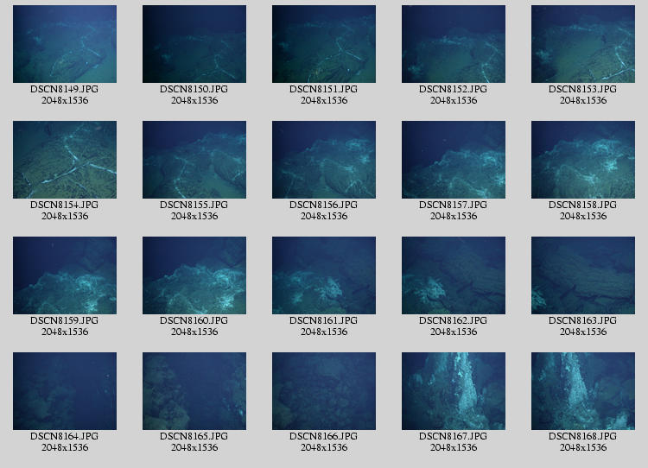Open thumbnail image DSCN8166.JPG

point(324,391)
